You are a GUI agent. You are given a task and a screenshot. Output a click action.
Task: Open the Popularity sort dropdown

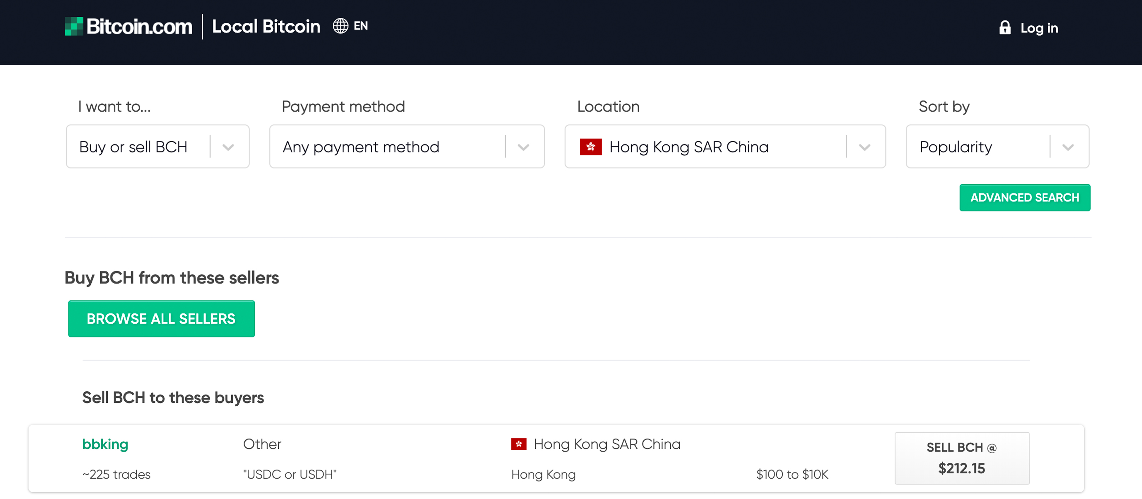click(x=997, y=146)
